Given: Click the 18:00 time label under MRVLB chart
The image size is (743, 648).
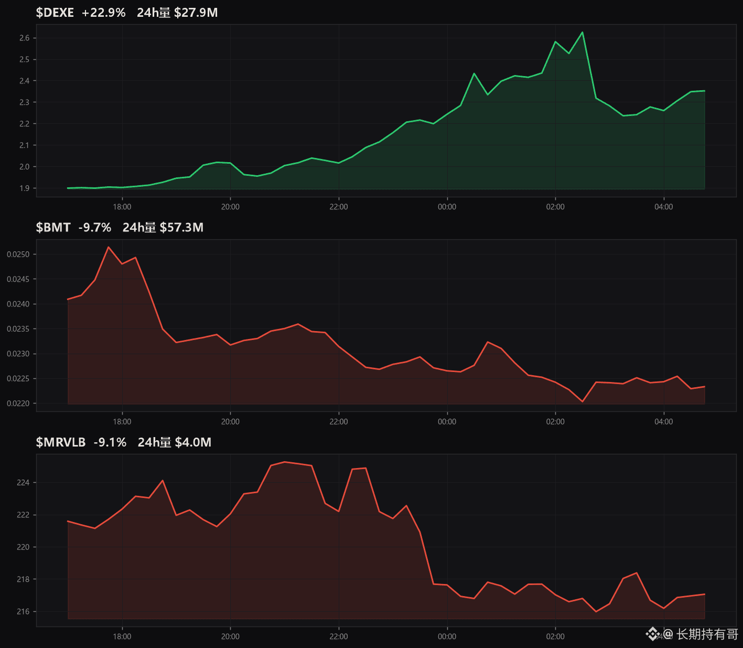Looking at the screenshot, I should point(122,636).
